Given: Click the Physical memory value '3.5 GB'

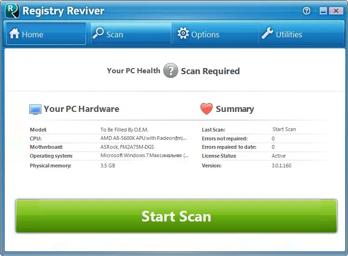Looking at the screenshot, I should click(107, 166).
